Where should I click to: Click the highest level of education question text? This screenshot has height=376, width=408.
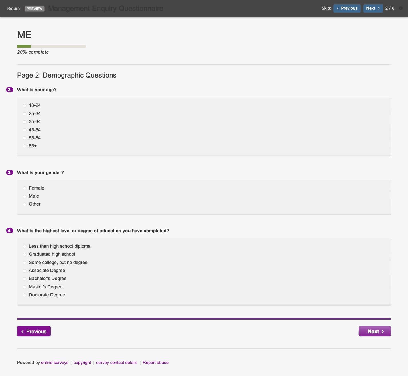[x=93, y=231]
